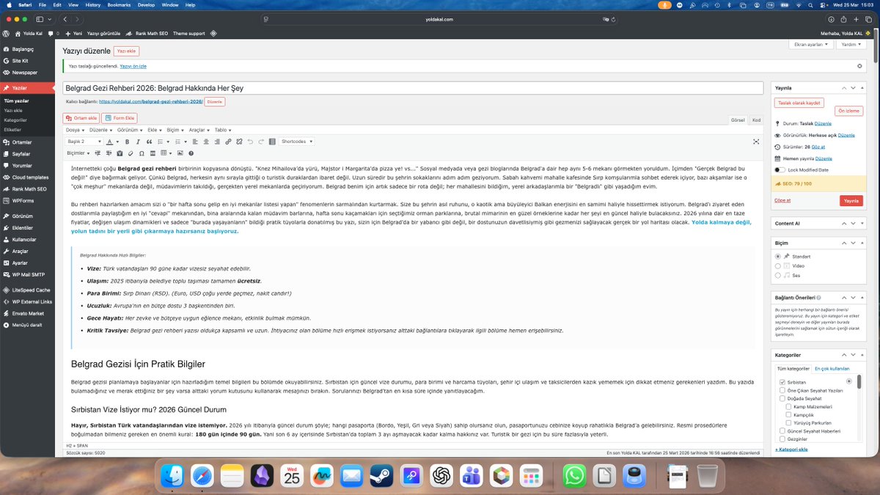
Task: Apply italic formatting in the editor toolbar
Action: tap(138, 142)
